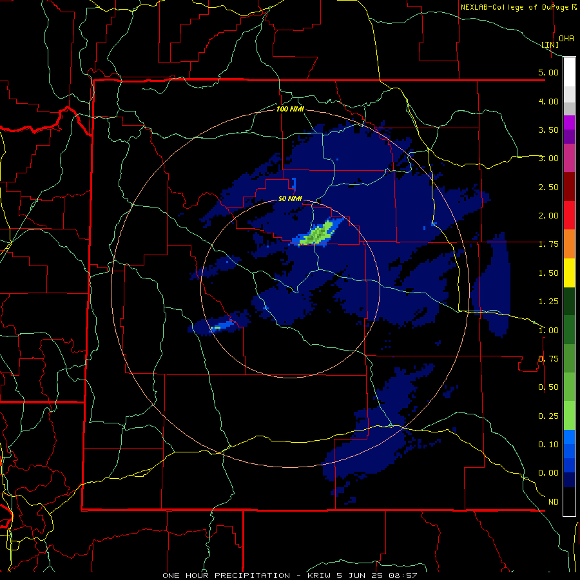Click the 3.00 legend value

click(548, 159)
